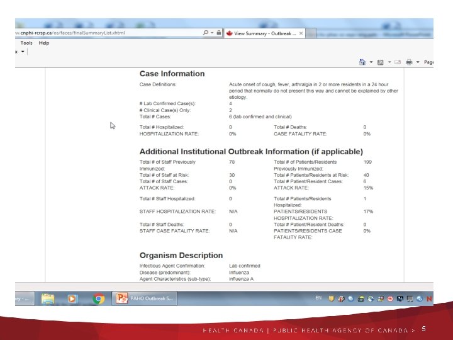
Task: Click the Total # of Staff Cases label
Action: click(164, 181)
